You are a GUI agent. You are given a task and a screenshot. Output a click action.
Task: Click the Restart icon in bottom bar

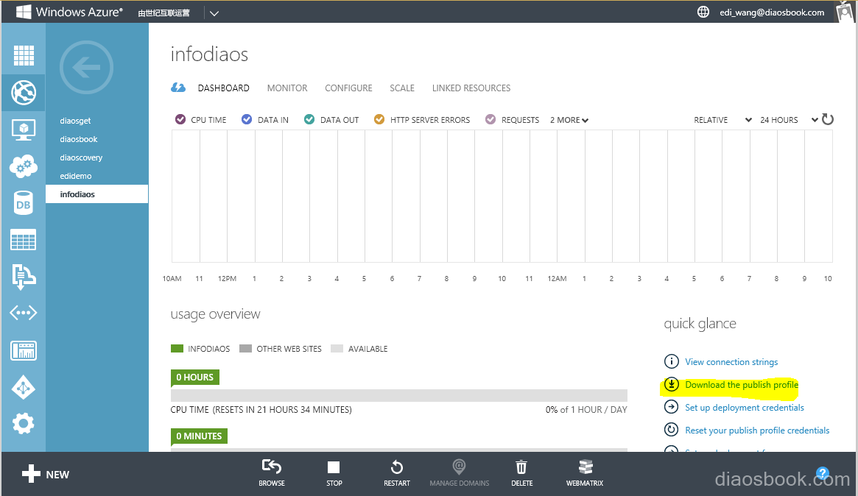[x=396, y=468]
